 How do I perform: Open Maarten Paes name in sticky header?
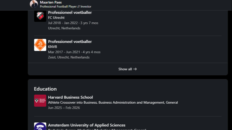51,2
